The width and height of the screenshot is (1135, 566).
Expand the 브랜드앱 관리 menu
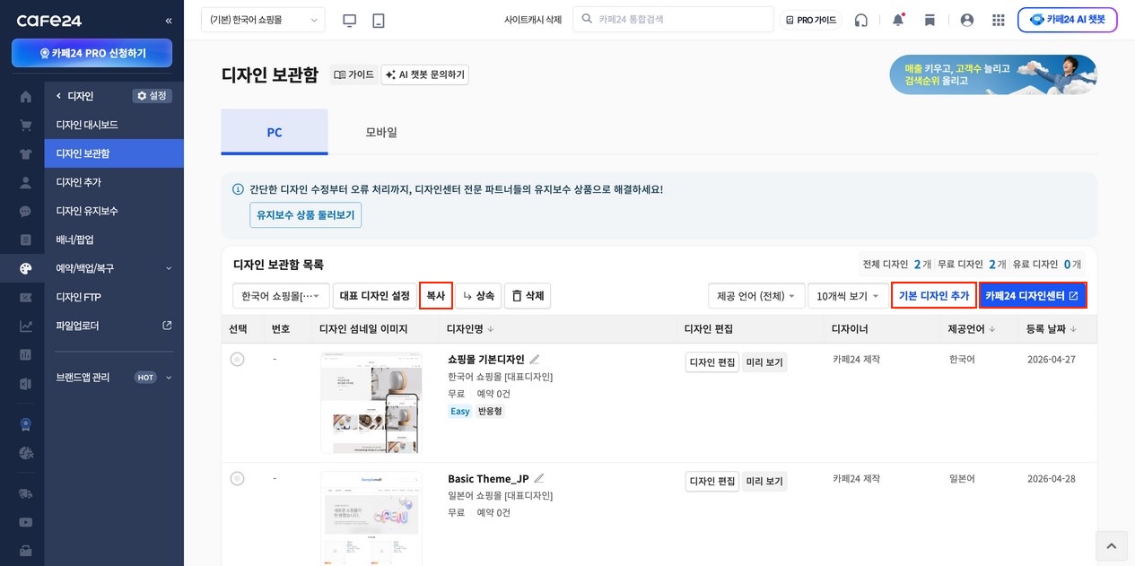[x=169, y=378]
